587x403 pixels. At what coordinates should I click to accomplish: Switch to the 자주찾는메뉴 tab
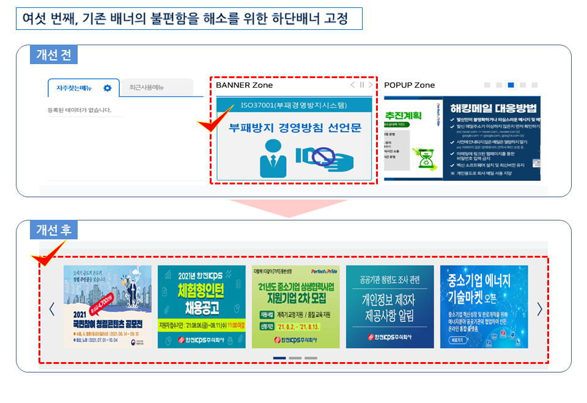84,88
